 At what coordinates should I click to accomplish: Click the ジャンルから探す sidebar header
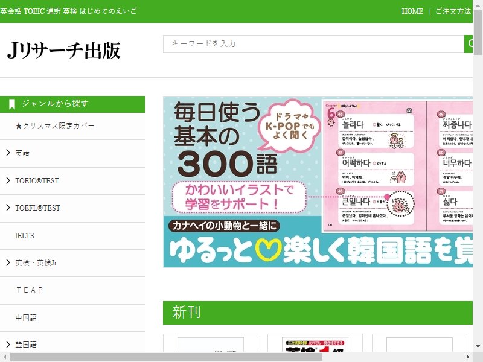point(72,104)
